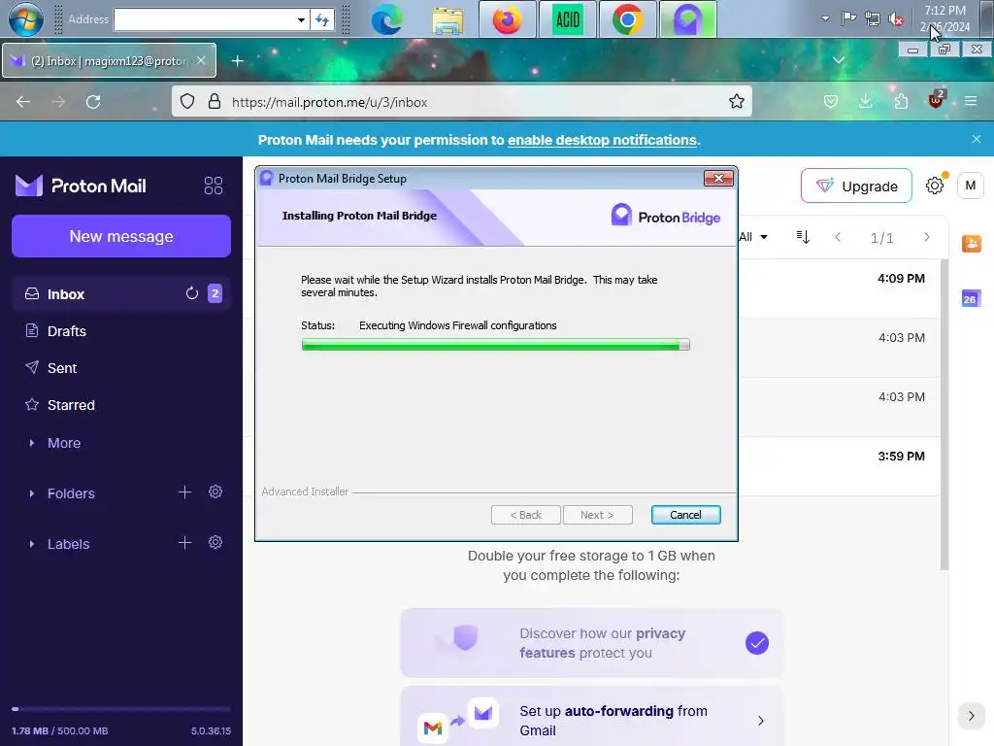Add a new label with plus icon
Image resolution: width=994 pixels, height=746 pixels.
pyautogui.click(x=184, y=543)
